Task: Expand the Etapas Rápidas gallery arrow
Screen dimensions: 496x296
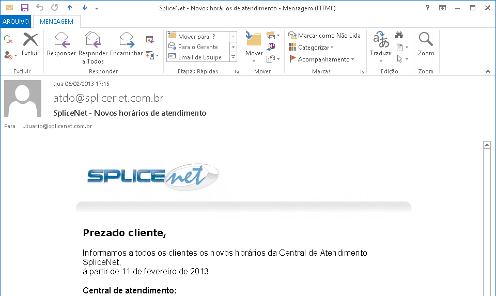Action: (233, 57)
